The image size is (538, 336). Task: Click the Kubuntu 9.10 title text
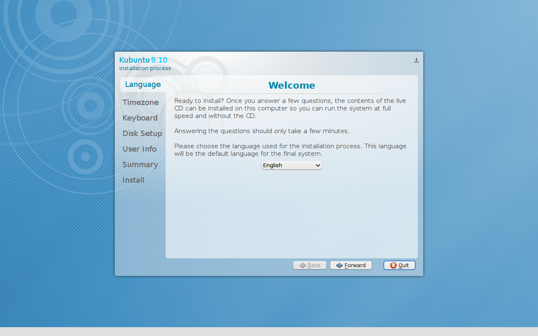[143, 60]
